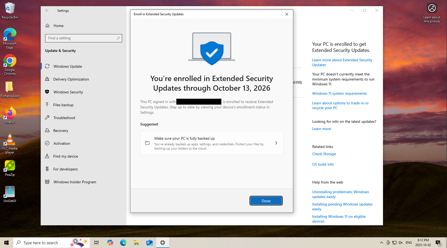Open Recycle Bin desktop icon
The width and height of the screenshot is (447, 248).
click(x=10, y=11)
